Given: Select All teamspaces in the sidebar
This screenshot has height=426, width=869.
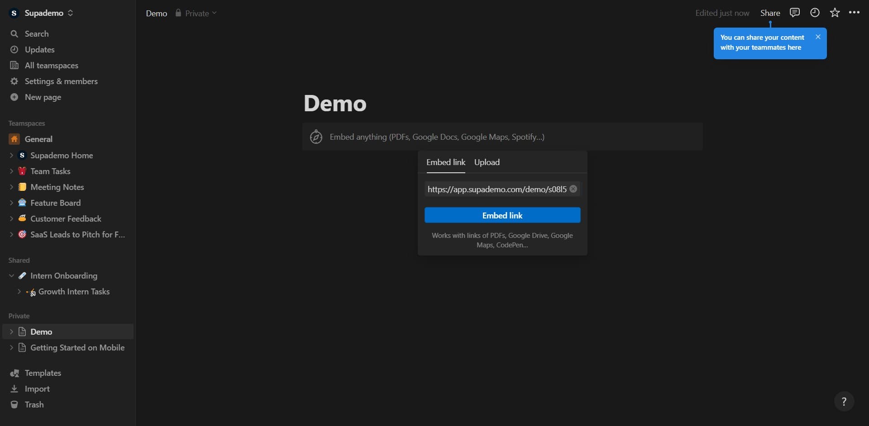Looking at the screenshot, I should 51,66.
